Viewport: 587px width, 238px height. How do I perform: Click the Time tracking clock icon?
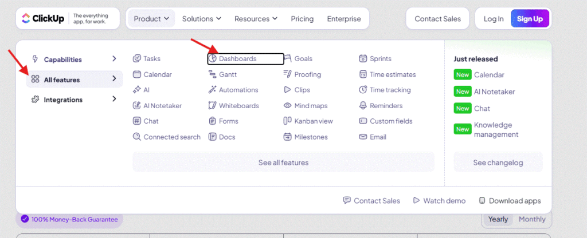[363, 90]
